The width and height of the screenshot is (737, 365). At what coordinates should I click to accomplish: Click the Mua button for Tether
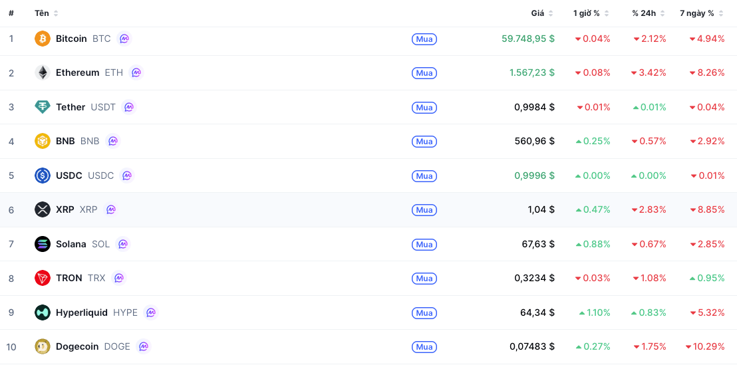[424, 108]
